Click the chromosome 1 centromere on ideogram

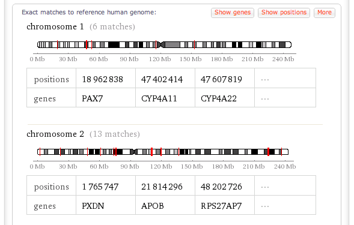click(x=161, y=44)
